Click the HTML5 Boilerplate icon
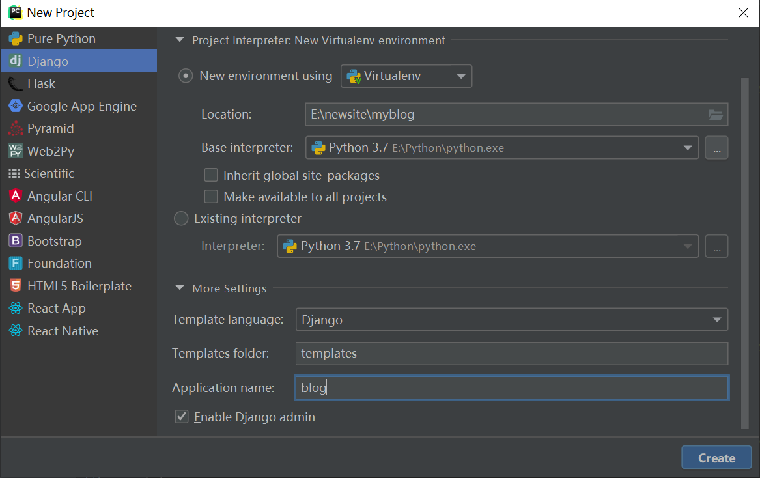760x478 pixels. 16,286
